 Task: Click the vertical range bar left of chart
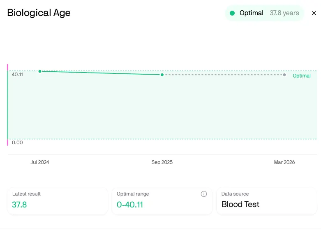[7, 105]
